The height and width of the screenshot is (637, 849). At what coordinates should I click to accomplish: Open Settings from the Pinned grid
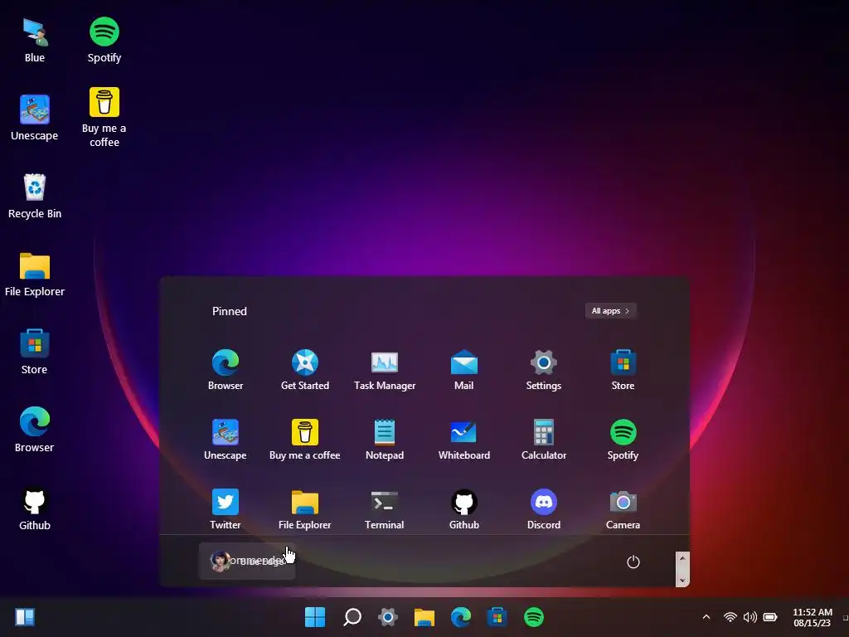[x=544, y=370]
